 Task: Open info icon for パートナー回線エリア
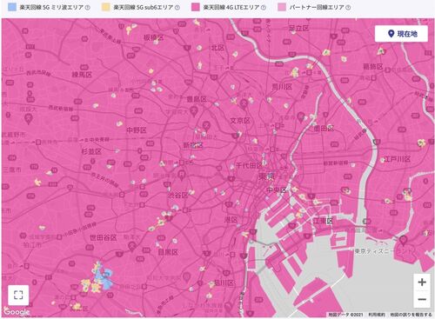point(348,8)
